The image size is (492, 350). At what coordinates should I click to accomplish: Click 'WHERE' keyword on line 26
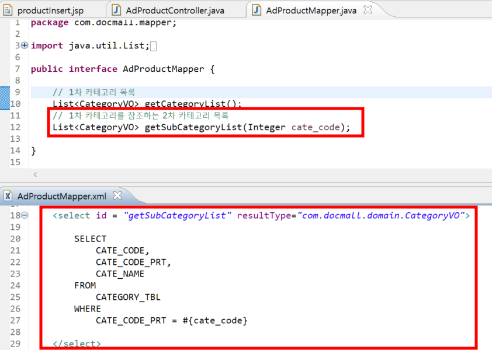click(x=88, y=309)
